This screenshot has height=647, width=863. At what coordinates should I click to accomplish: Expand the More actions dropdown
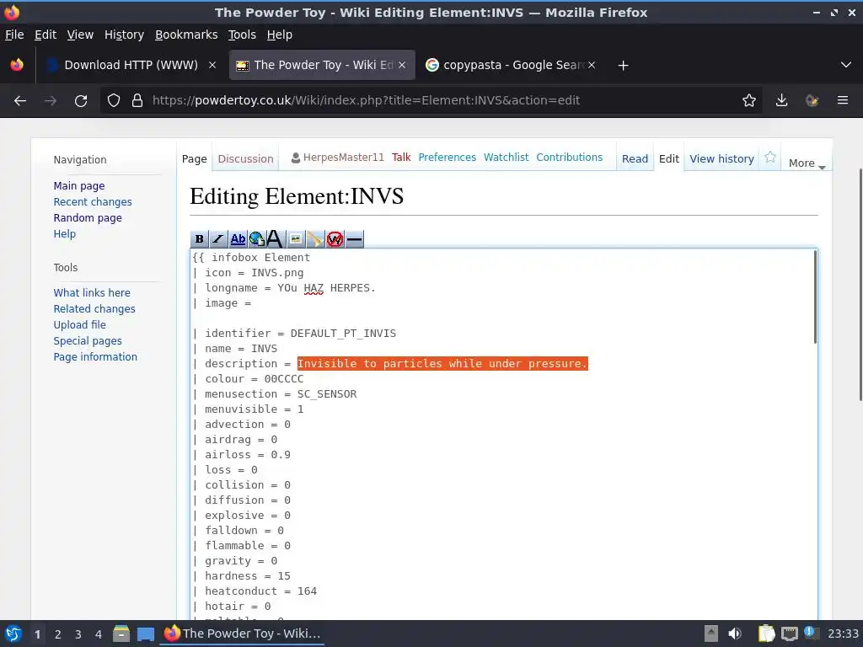807,163
